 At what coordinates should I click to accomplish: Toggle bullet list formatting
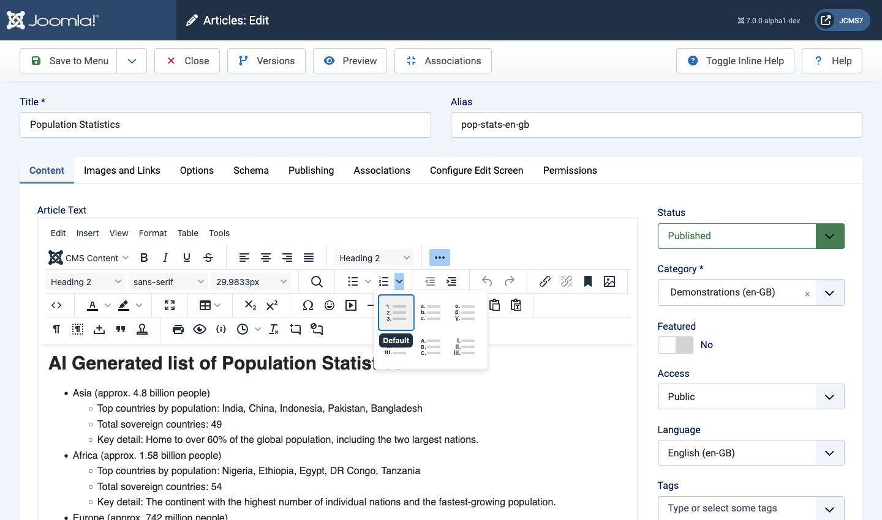[x=353, y=281]
